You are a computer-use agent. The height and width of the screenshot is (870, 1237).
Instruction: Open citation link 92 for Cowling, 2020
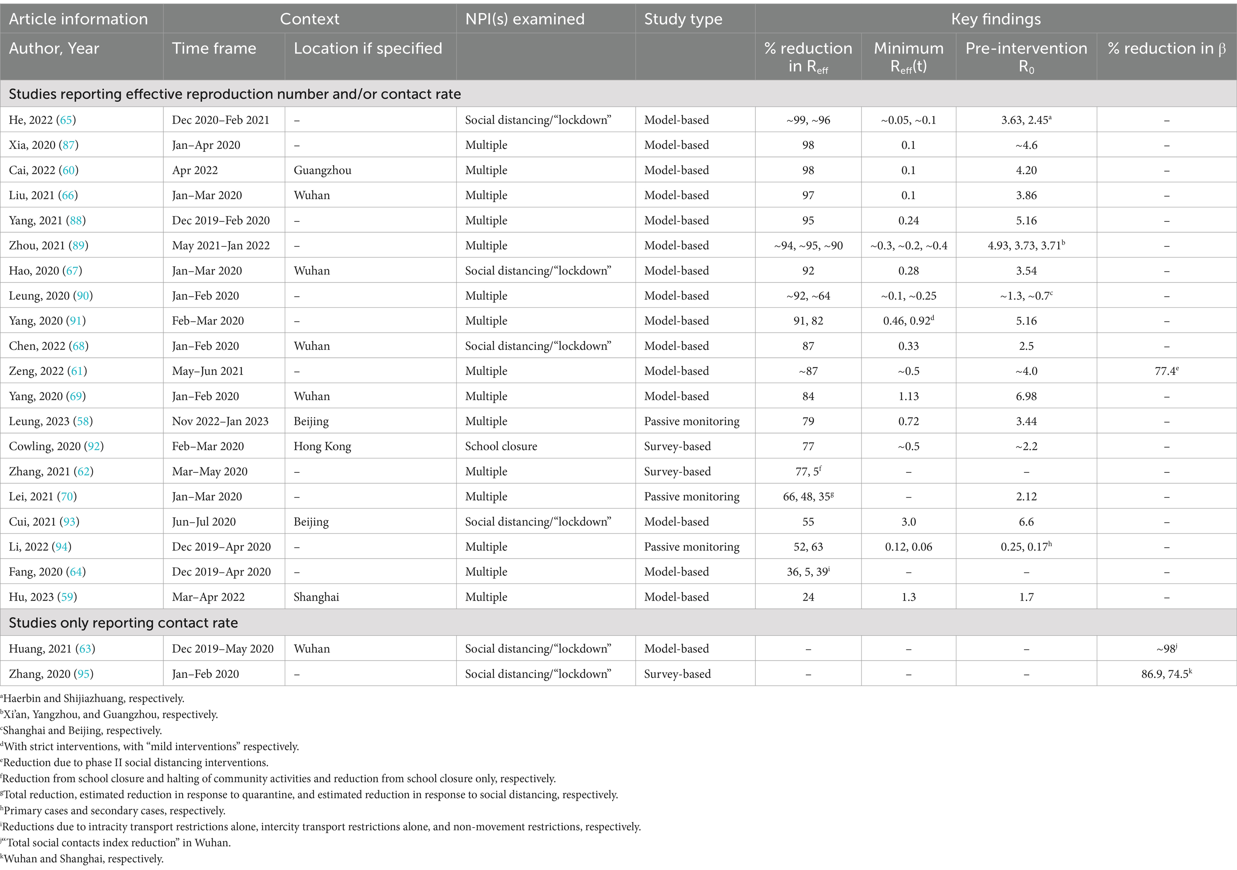click(94, 447)
